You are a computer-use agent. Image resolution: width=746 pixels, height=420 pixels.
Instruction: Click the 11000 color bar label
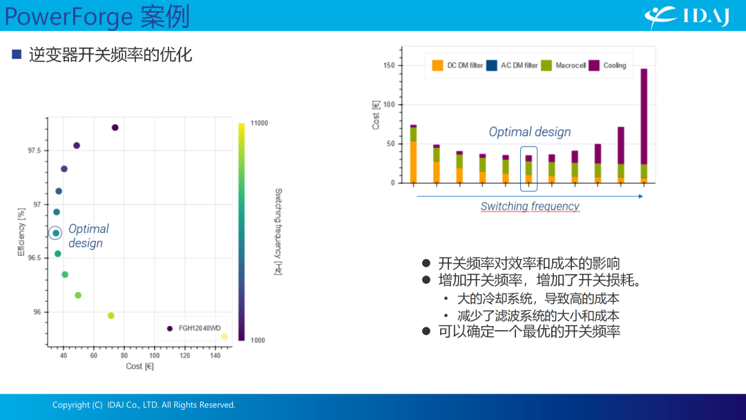tap(259, 123)
